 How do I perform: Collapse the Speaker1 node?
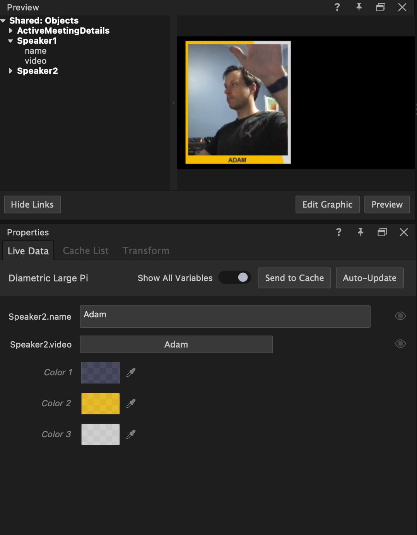click(10, 41)
